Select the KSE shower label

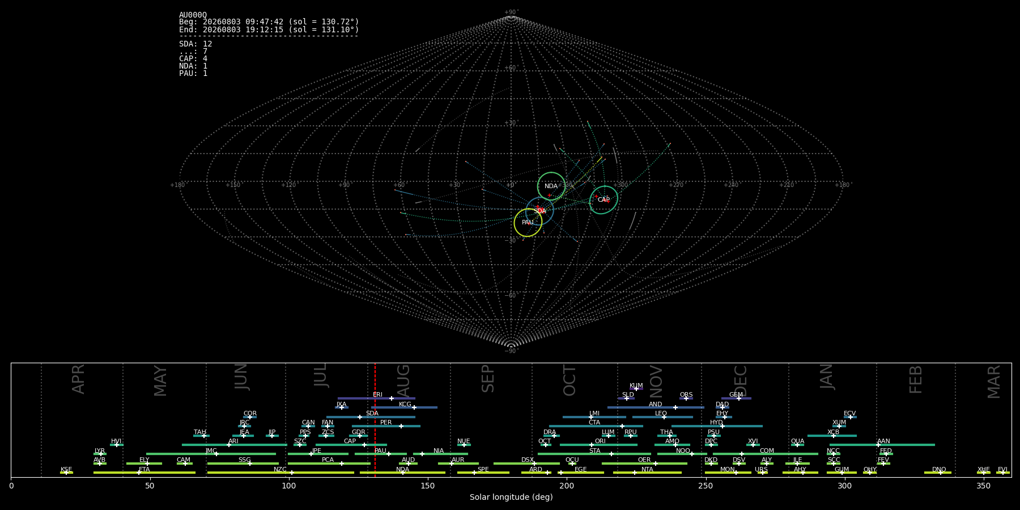pos(66,469)
